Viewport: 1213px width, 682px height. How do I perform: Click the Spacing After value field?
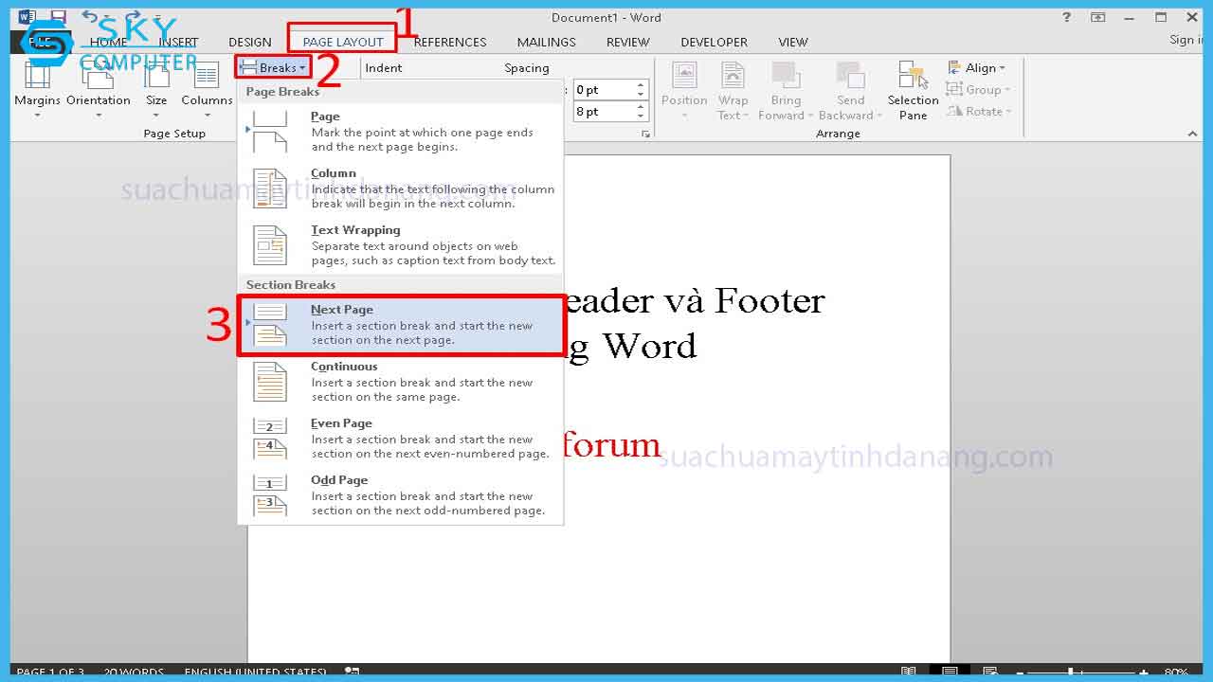[x=603, y=112]
